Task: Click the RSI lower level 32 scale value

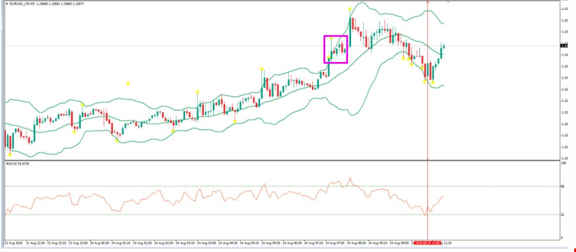Action: [x=563, y=215]
